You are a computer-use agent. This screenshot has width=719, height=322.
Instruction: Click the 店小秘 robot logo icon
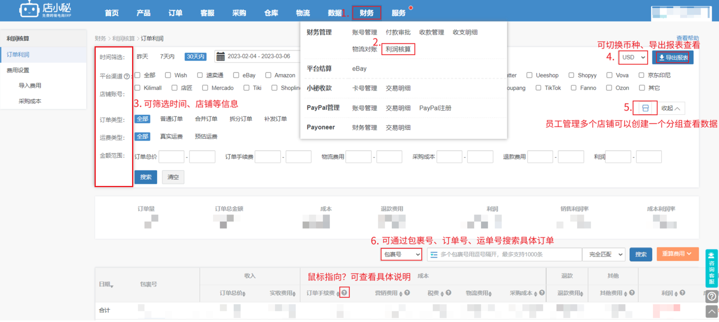tap(29, 10)
